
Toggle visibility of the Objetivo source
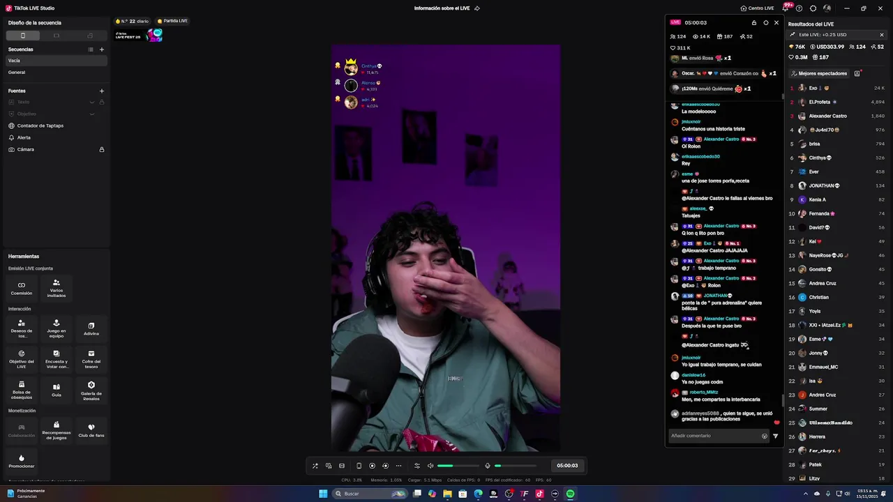[x=91, y=114]
